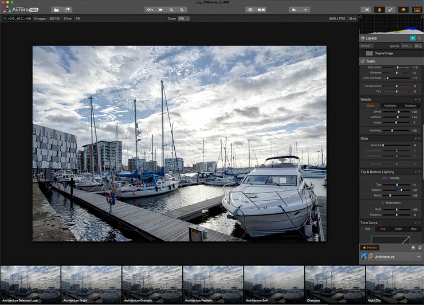Image resolution: width=424 pixels, height=305 pixels.
Task: Apply the Architecture Dramatic preset thumbnail
Action: 152,284
